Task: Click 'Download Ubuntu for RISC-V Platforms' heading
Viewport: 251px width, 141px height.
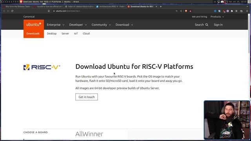Action: (134, 67)
